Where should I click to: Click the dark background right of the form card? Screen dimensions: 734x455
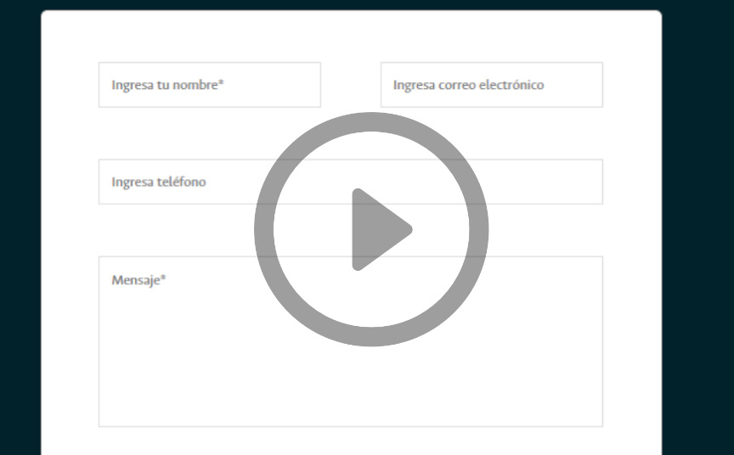(x=698, y=229)
